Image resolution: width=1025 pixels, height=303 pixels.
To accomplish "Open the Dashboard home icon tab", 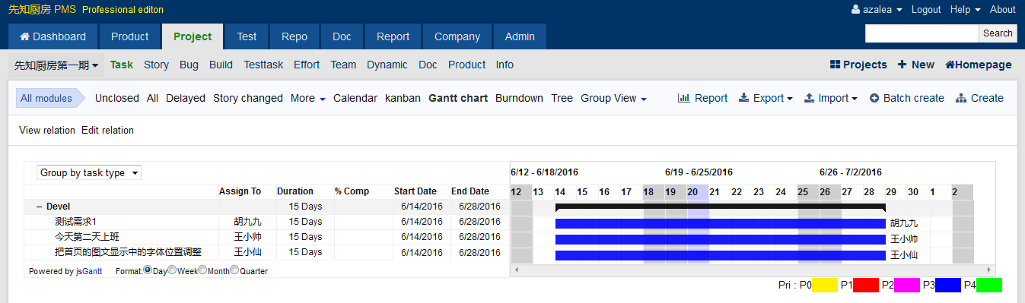I will click(x=53, y=36).
